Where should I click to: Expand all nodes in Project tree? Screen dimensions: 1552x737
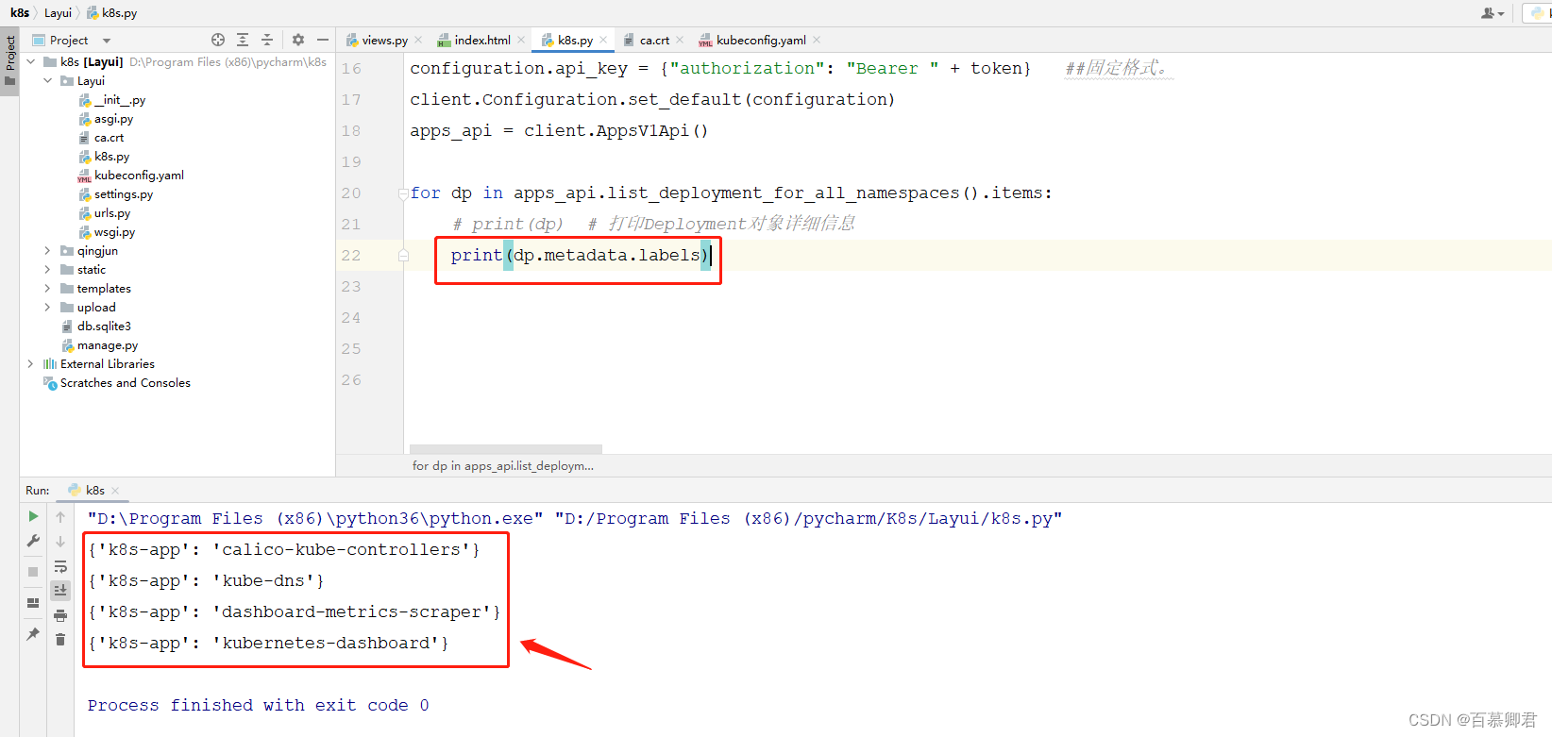(x=243, y=40)
